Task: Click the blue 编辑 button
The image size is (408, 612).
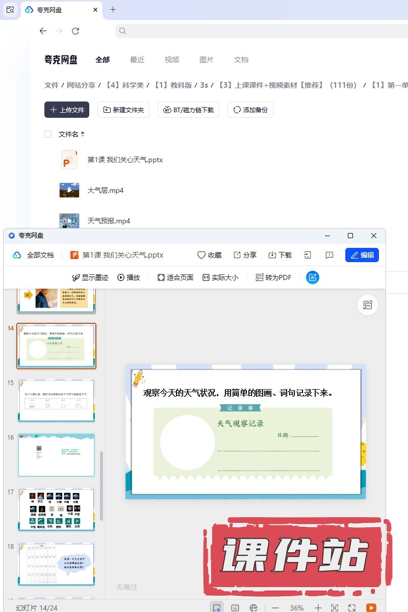Action: pos(362,255)
